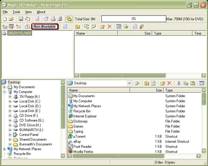The image size is (208, 166).
Task: Click the AB rename icon
Action: [x=119, y=27]
